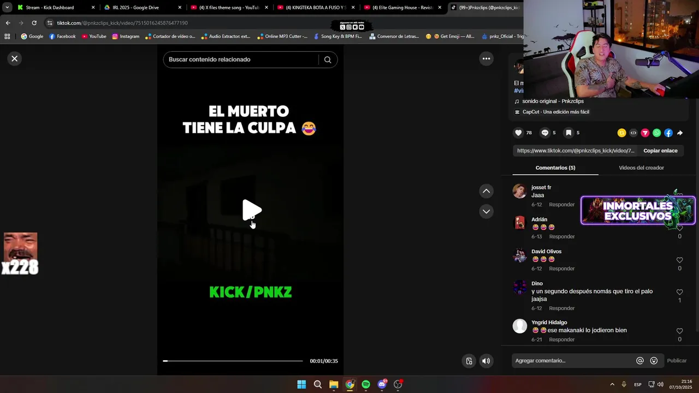Open File Explorer from taskbar
Image resolution: width=699 pixels, height=393 pixels.
[x=334, y=384]
